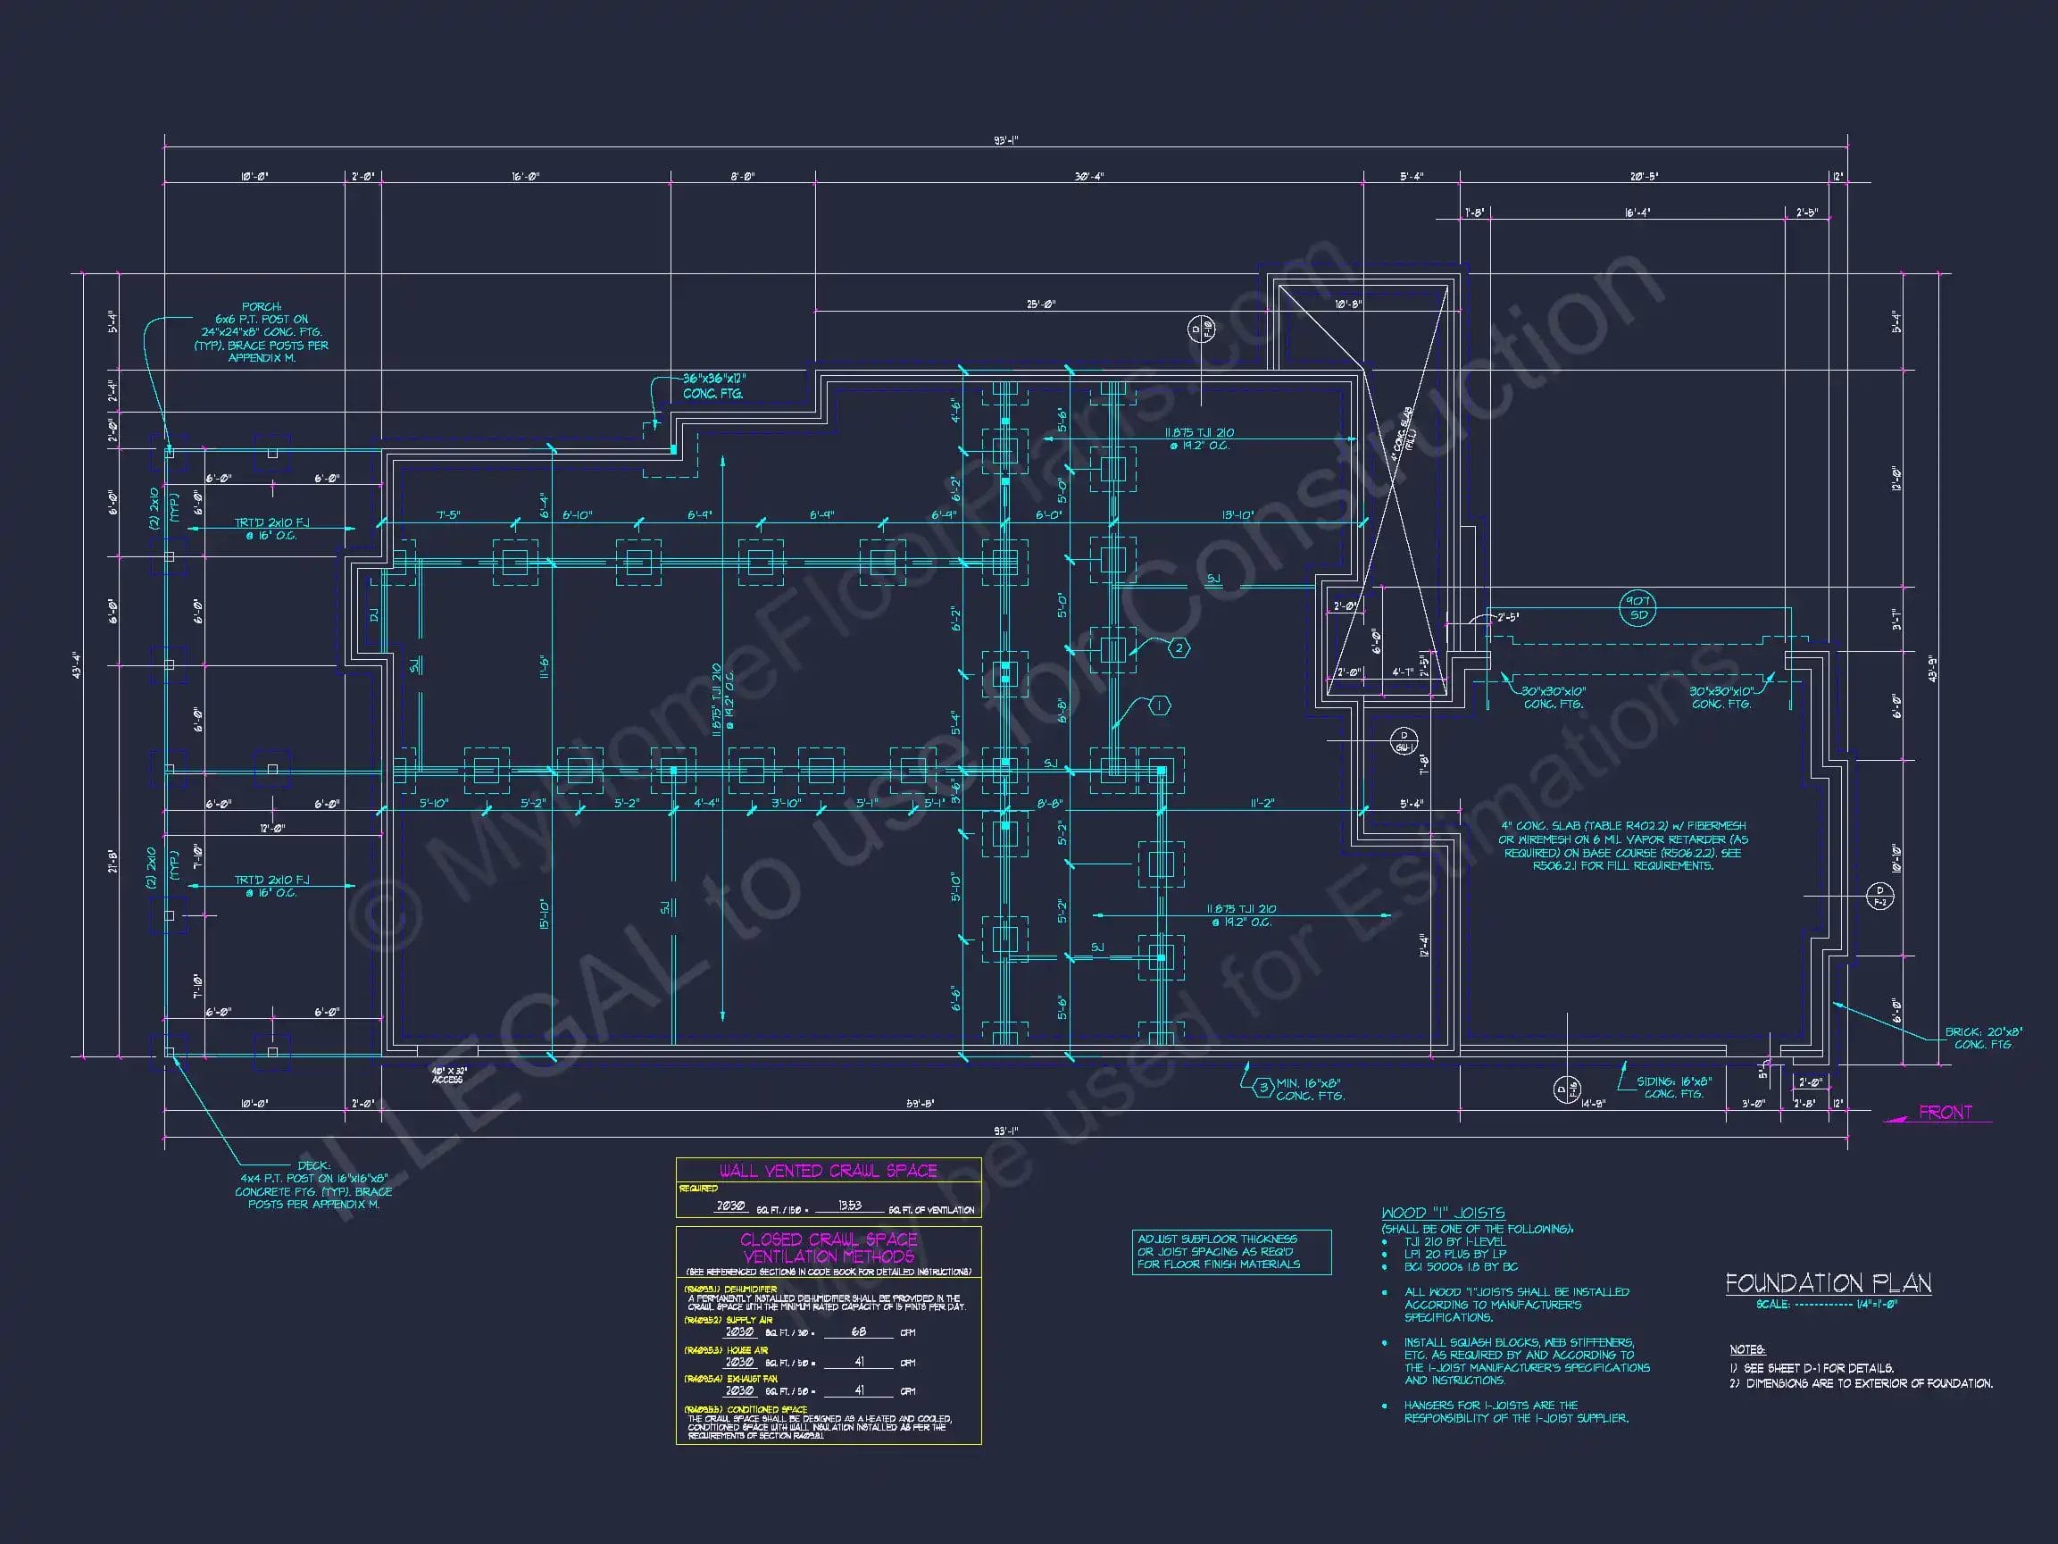Click the "DECK:" 4x4 P.T. post note
The height and width of the screenshot is (1544, 2058).
[x=313, y=1185]
